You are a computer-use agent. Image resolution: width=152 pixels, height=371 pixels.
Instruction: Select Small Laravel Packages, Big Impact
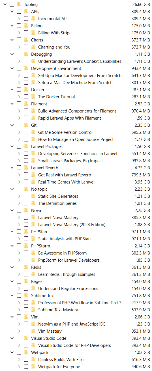point(70,161)
